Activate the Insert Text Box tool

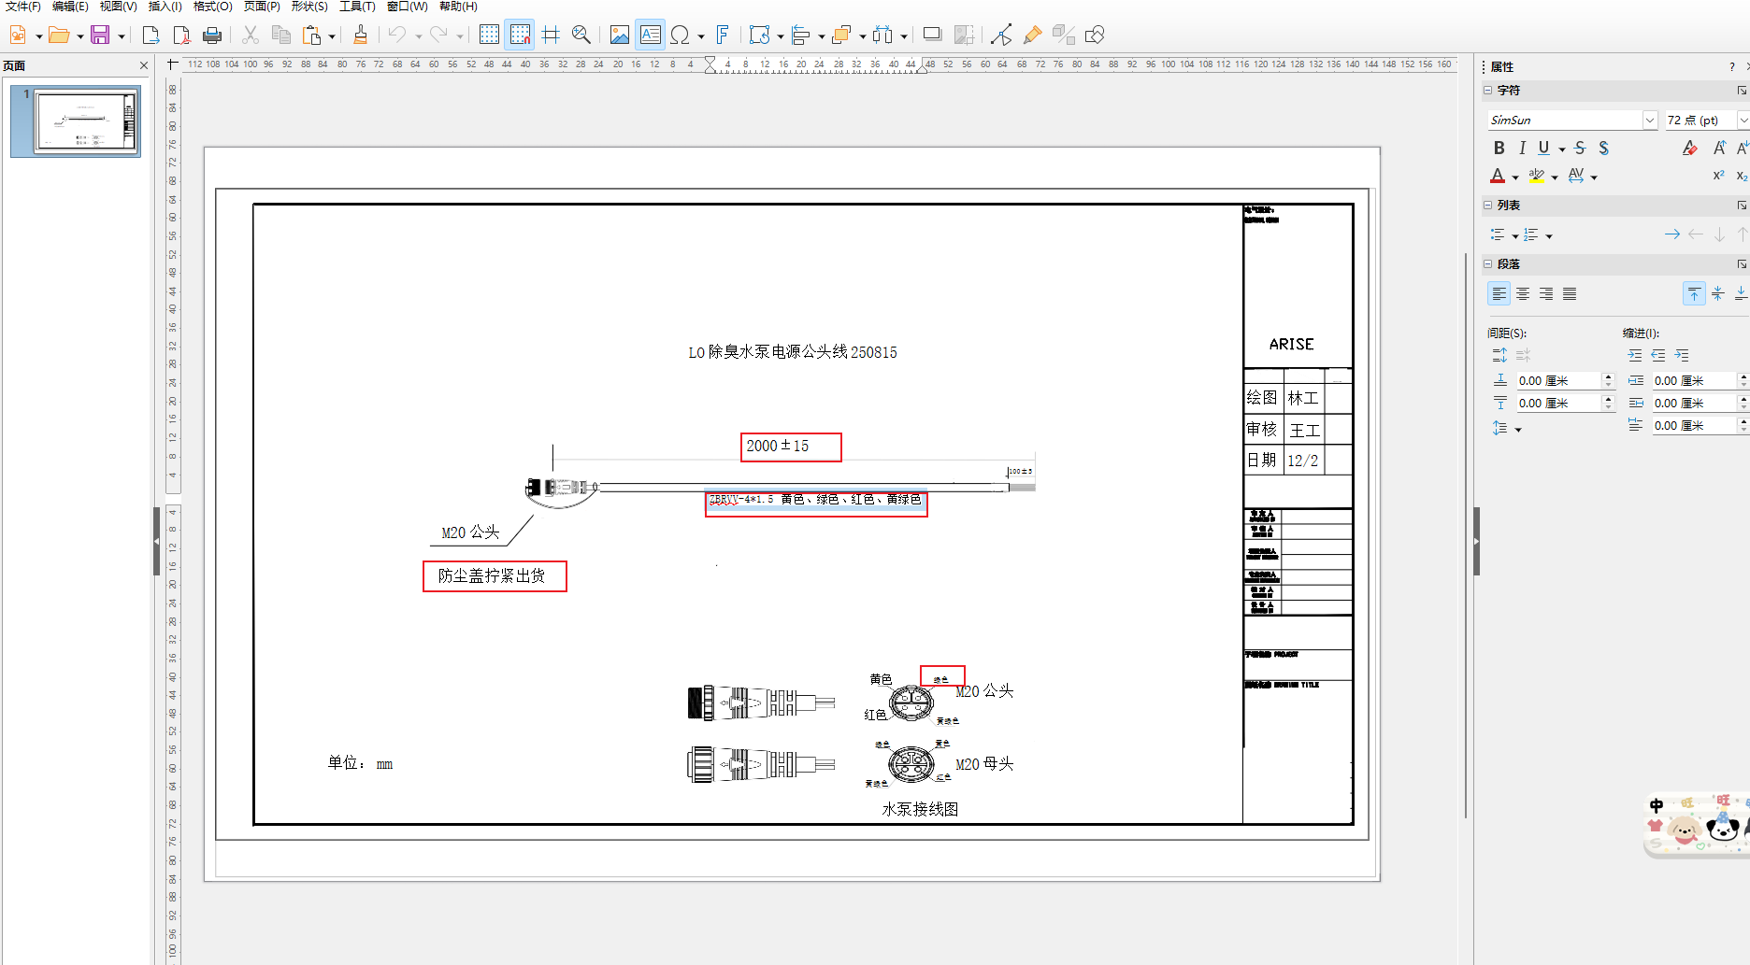[650, 35]
